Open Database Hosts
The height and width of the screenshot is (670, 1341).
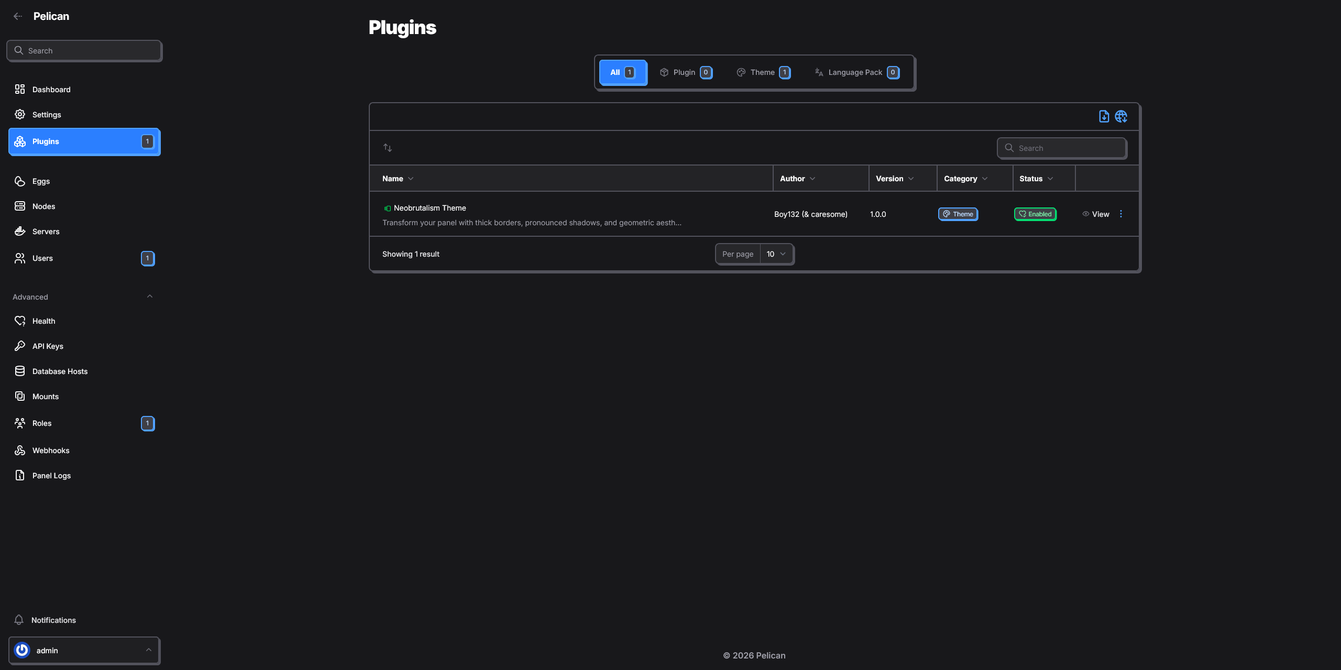click(84, 371)
